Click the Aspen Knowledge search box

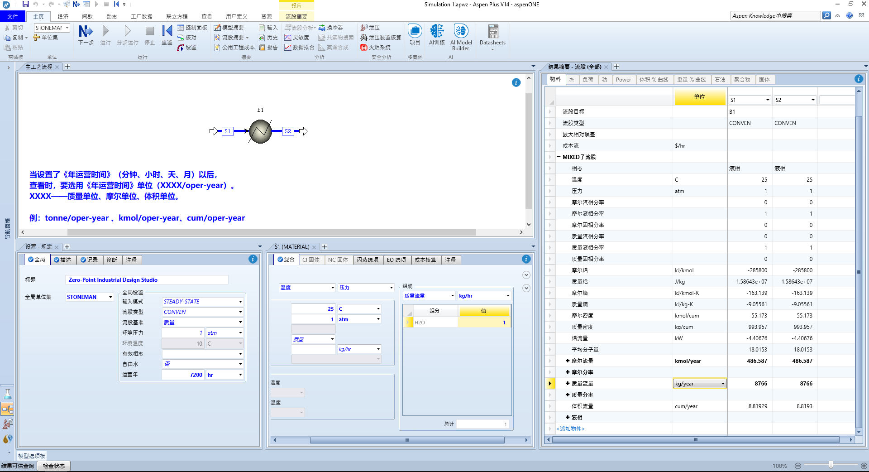click(x=775, y=16)
